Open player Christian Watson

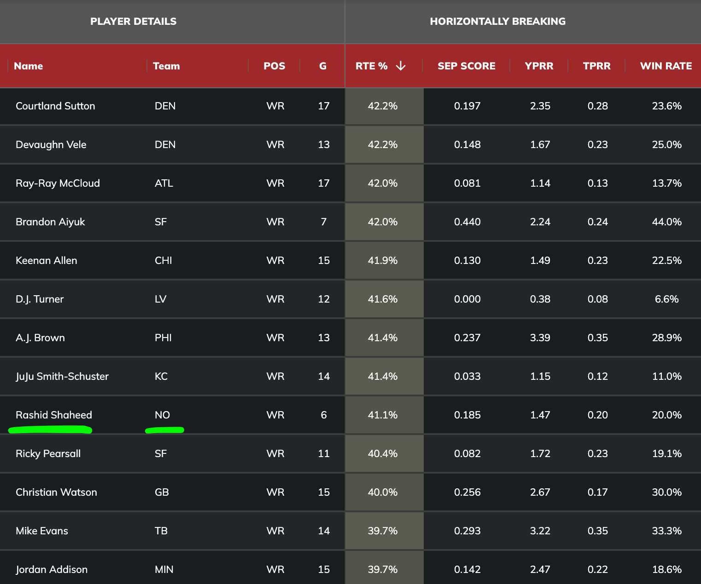56,492
